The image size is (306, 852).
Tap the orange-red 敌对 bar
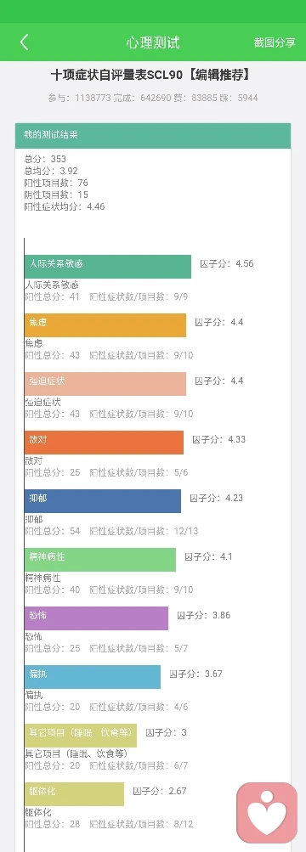pos(104,443)
